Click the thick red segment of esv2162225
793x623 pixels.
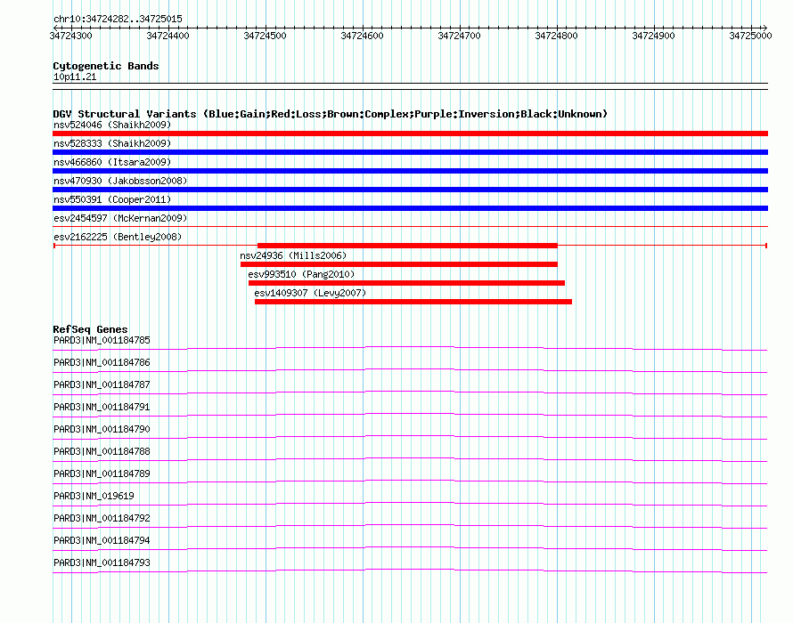[407, 246]
